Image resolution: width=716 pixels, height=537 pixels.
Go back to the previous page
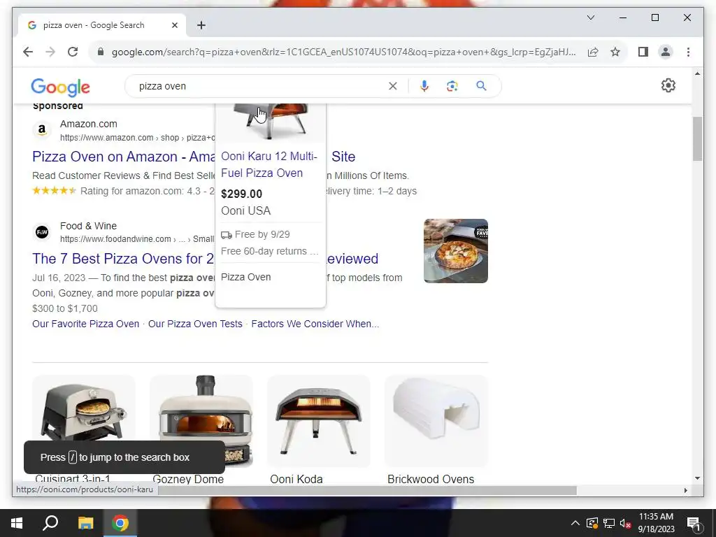(28, 52)
